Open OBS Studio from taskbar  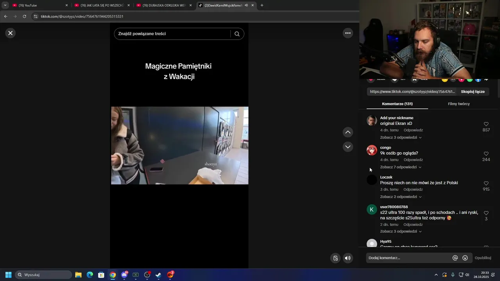(147, 275)
